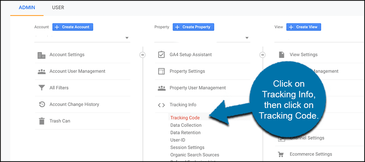Screen dimensions: 365x162
Task: Open the Tracking Code link
Action: (x=185, y=118)
